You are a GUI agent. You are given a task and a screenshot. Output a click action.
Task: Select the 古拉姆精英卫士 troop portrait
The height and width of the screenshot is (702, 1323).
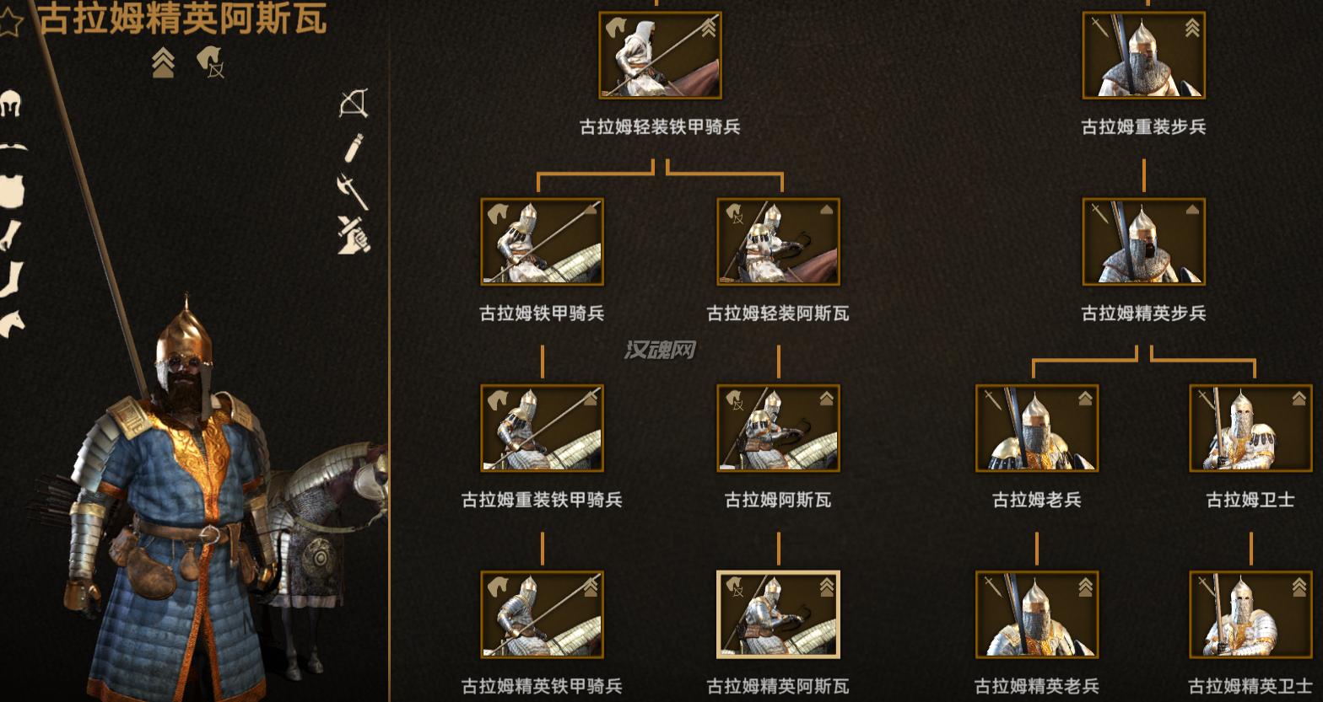(x=1250, y=614)
